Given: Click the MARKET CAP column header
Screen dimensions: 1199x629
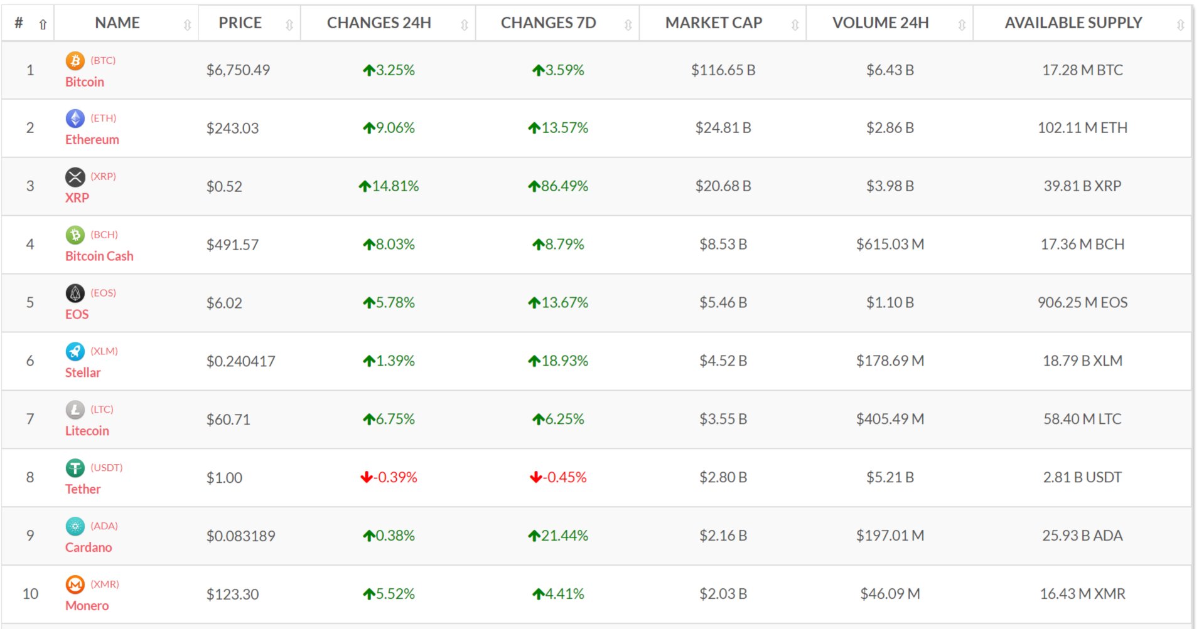Looking at the screenshot, I should pos(723,23).
